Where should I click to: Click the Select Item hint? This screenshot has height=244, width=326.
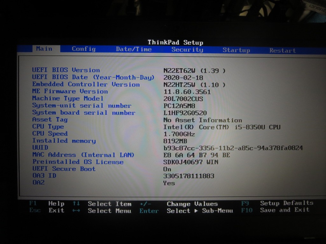click(x=110, y=204)
